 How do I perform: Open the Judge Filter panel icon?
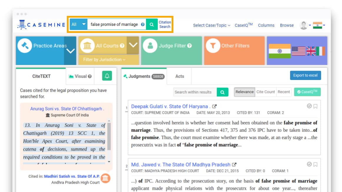(x=150, y=46)
